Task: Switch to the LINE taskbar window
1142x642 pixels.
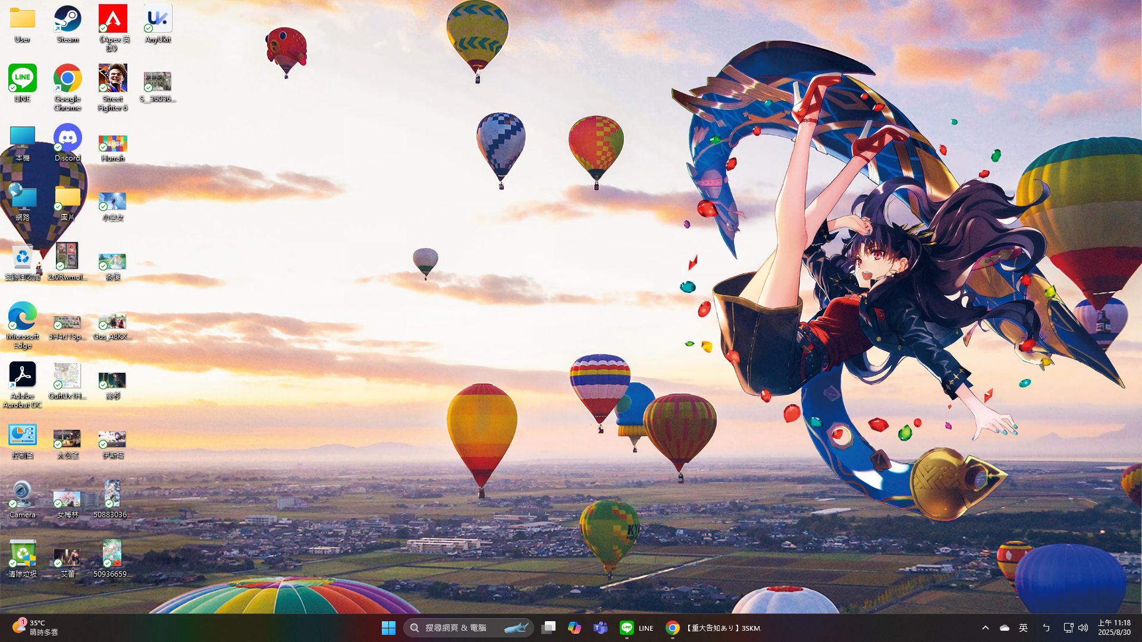Action: pos(636,628)
